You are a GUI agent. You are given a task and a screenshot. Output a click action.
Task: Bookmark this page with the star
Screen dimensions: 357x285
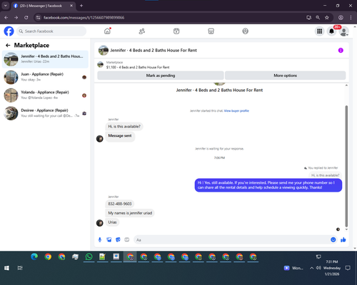coord(327,18)
